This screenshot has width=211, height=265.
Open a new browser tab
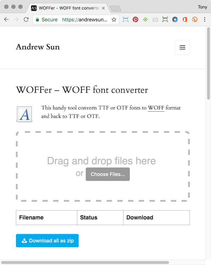click(115, 8)
